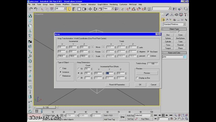Click the GeoSphere primitive button
Image resolution: width=216 pixels, height=122 pixels.
point(180,38)
